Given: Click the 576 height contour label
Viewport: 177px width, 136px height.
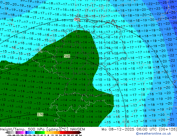Looking at the screenshot, I should click(x=40, y=114).
